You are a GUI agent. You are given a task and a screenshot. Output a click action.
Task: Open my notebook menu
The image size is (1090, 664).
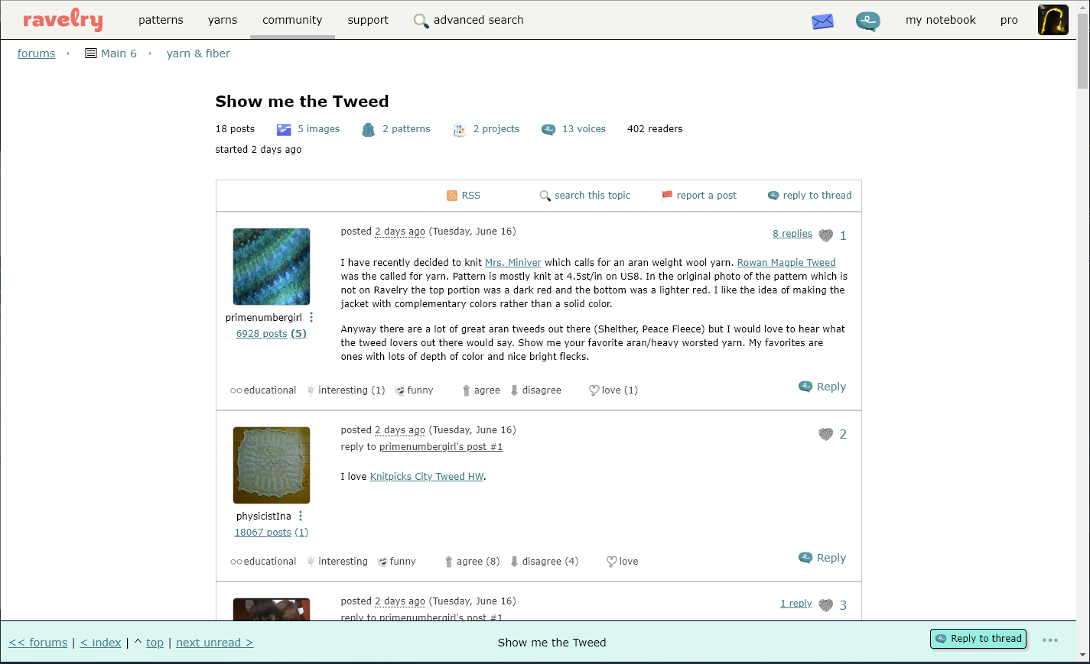(941, 20)
